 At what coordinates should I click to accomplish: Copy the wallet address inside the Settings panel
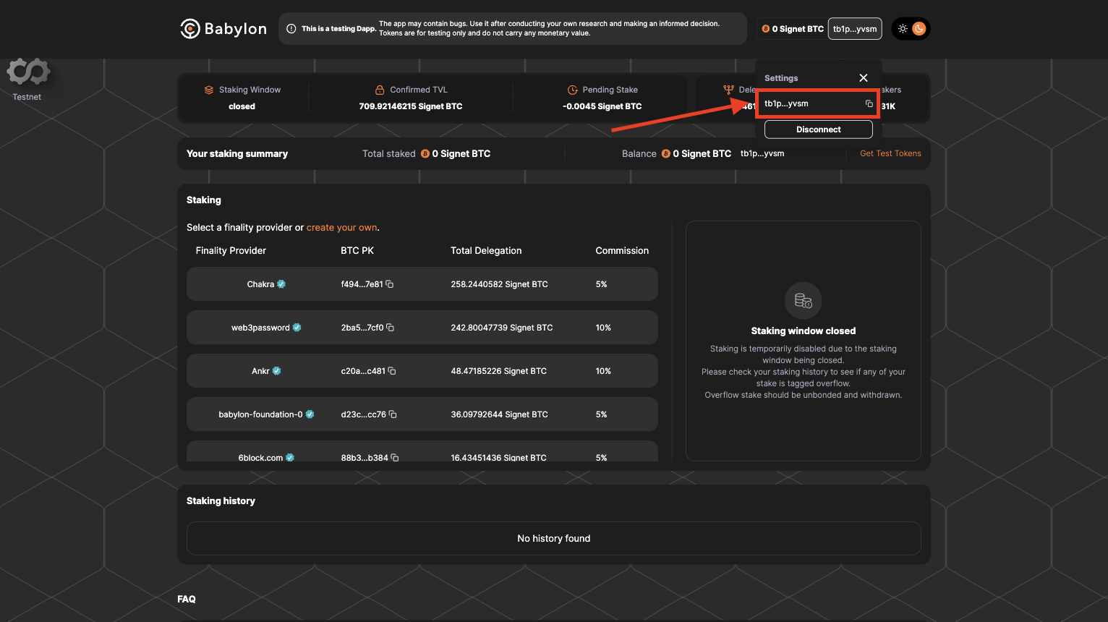click(x=868, y=103)
